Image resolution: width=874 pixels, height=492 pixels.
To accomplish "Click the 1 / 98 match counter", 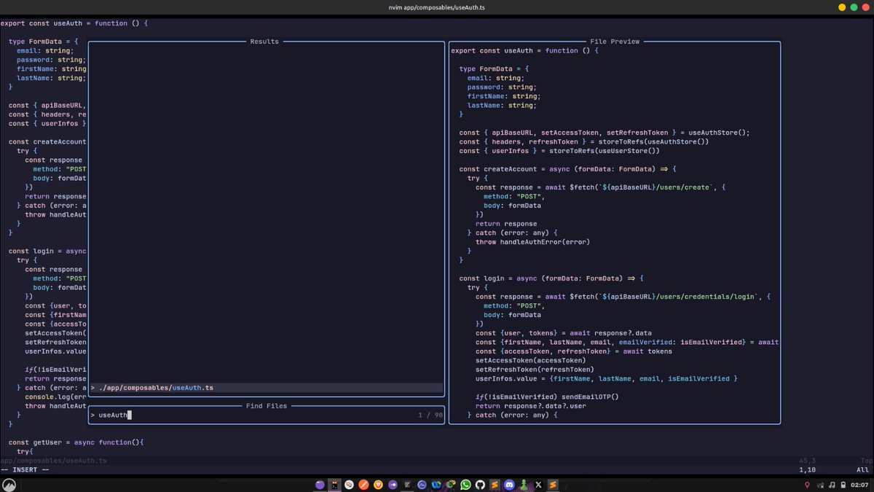I will 430,415.
